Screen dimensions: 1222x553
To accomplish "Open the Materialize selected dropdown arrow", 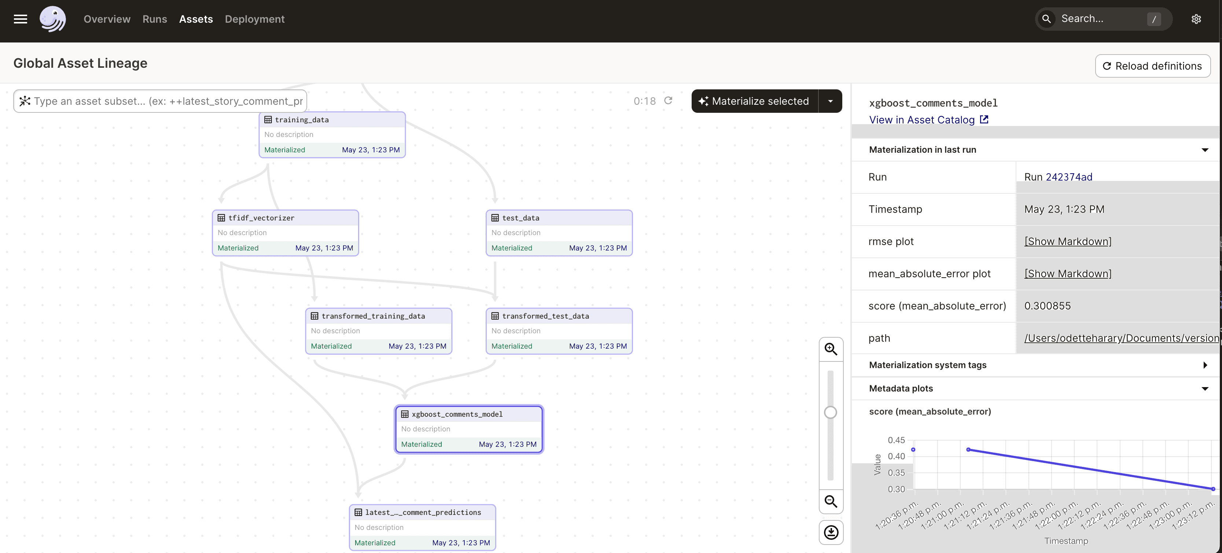I will point(830,101).
